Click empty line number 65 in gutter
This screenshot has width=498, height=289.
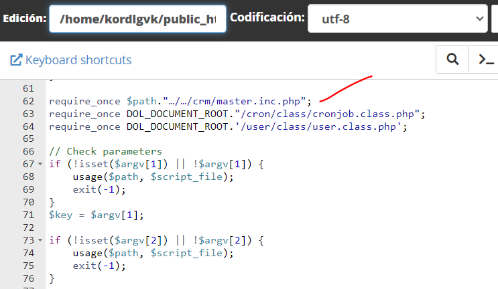[x=28, y=138]
